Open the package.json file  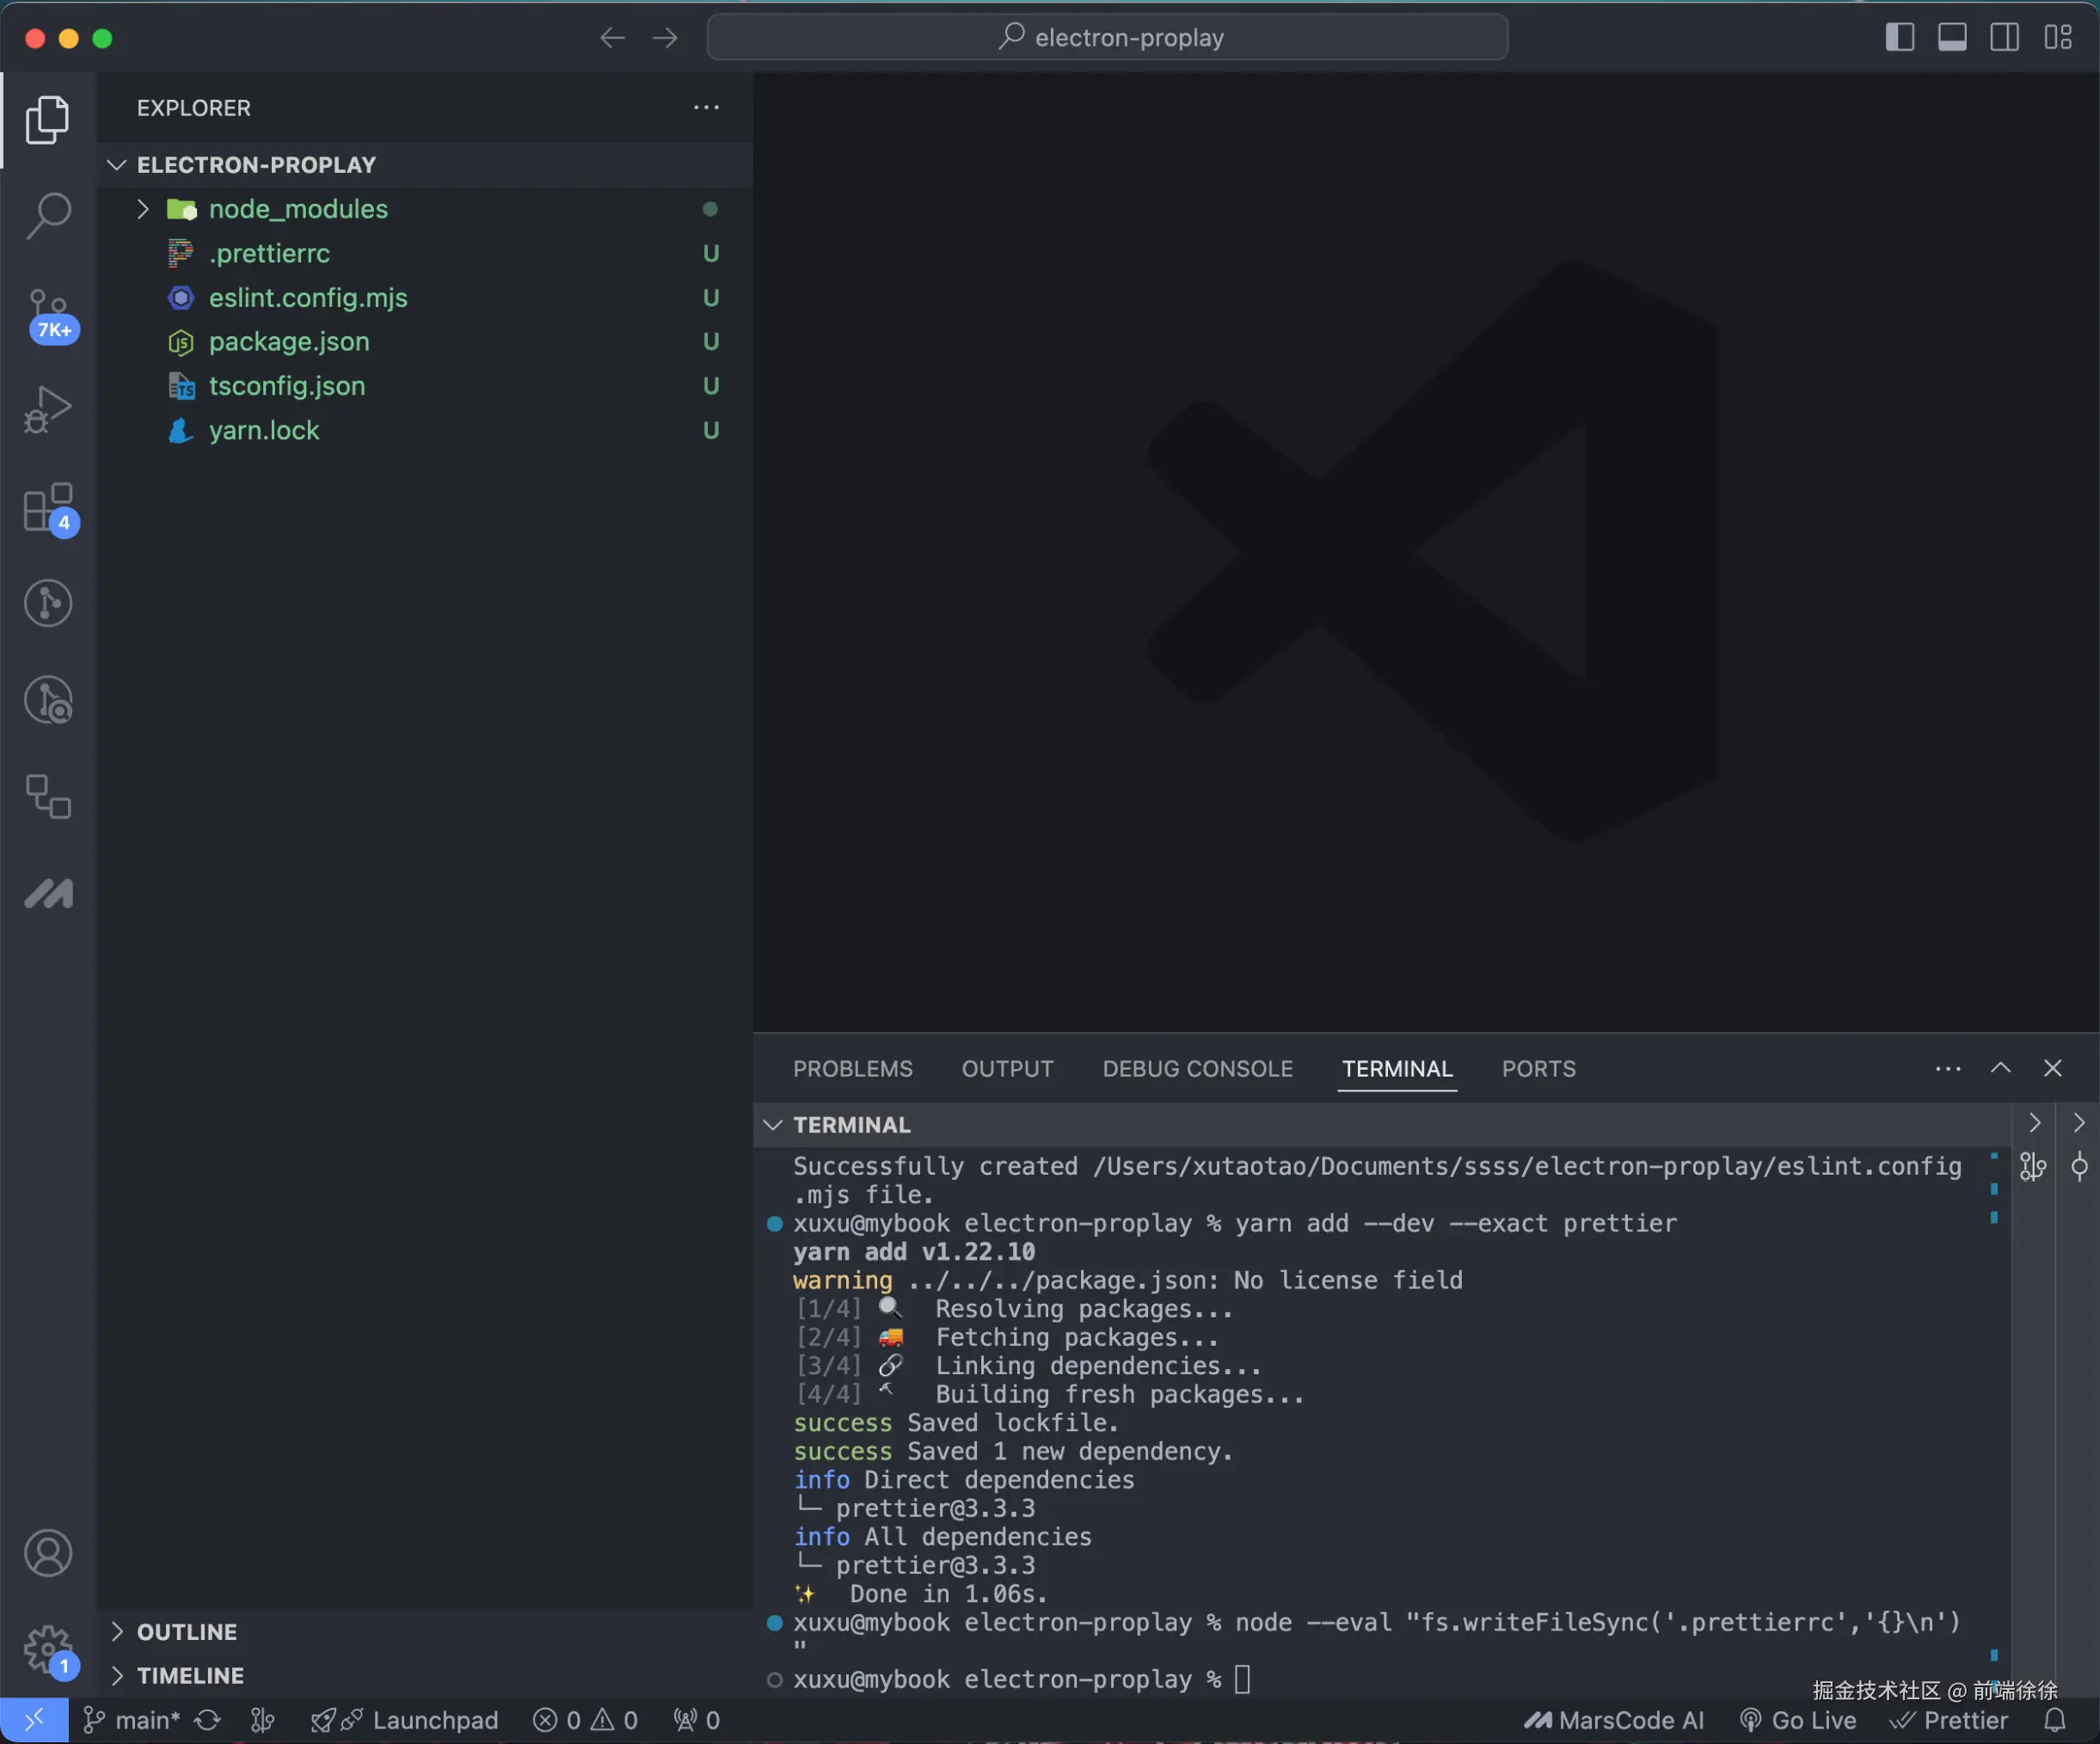coord(288,342)
